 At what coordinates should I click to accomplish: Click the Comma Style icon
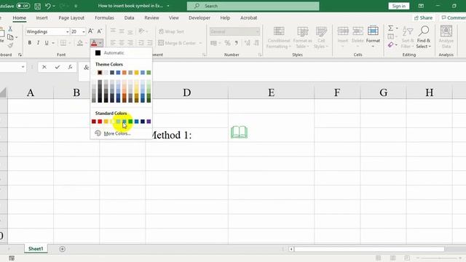(236, 43)
